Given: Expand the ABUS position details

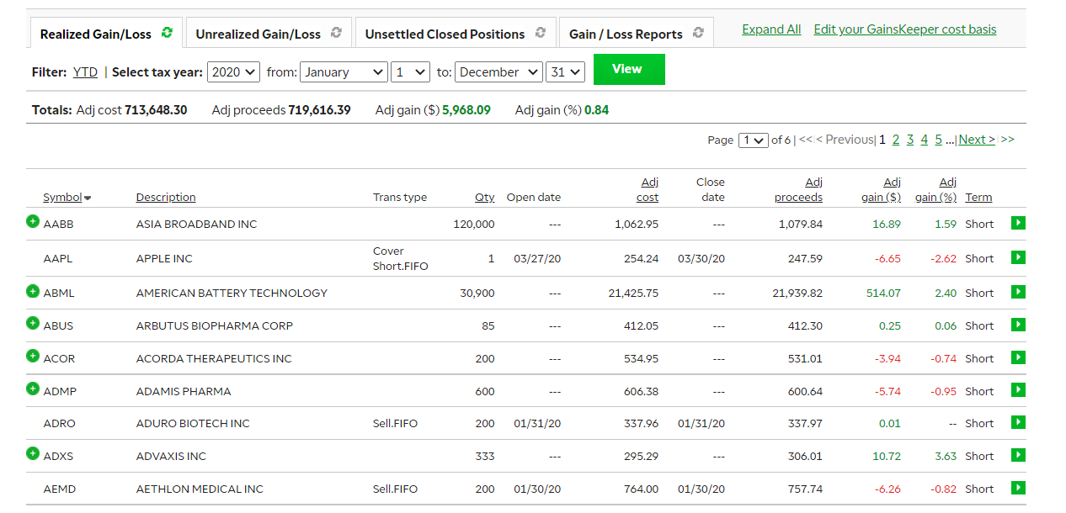Looking at the screenshot, I should [x=33, y=323].
